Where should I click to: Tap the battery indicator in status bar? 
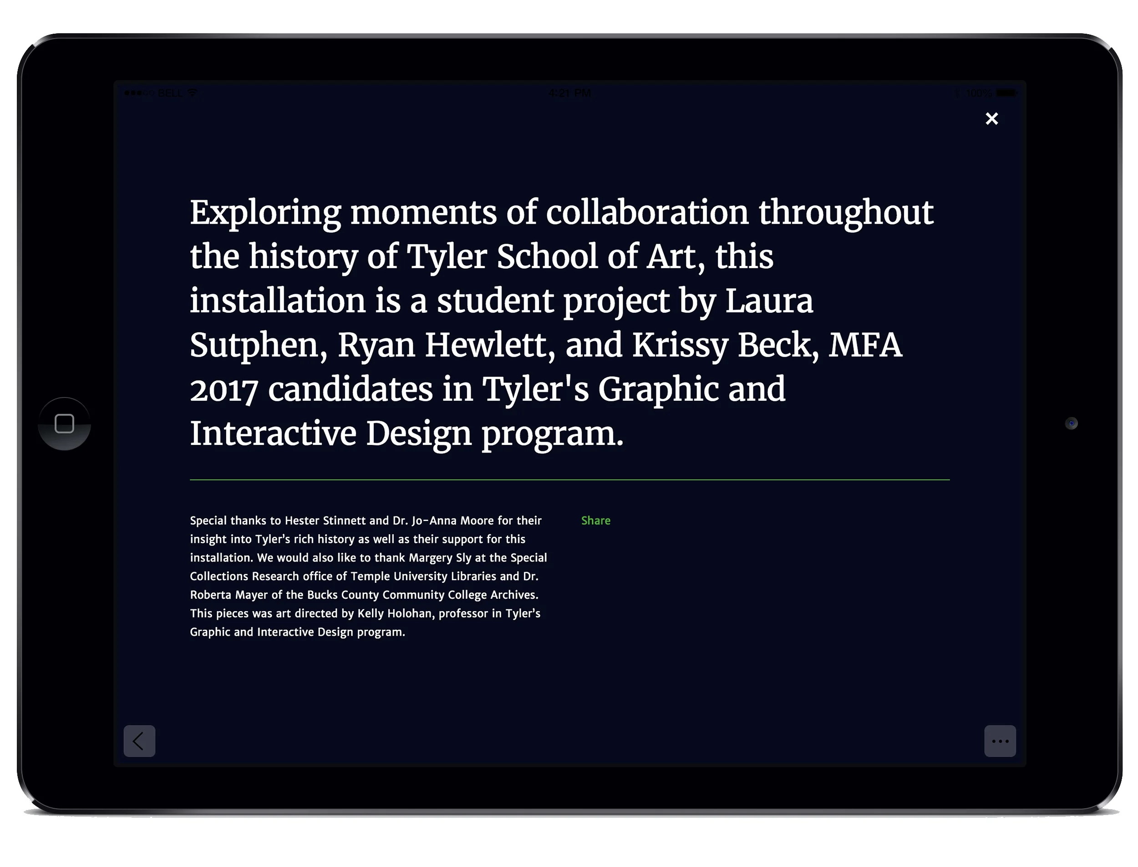click(1006, 93)
